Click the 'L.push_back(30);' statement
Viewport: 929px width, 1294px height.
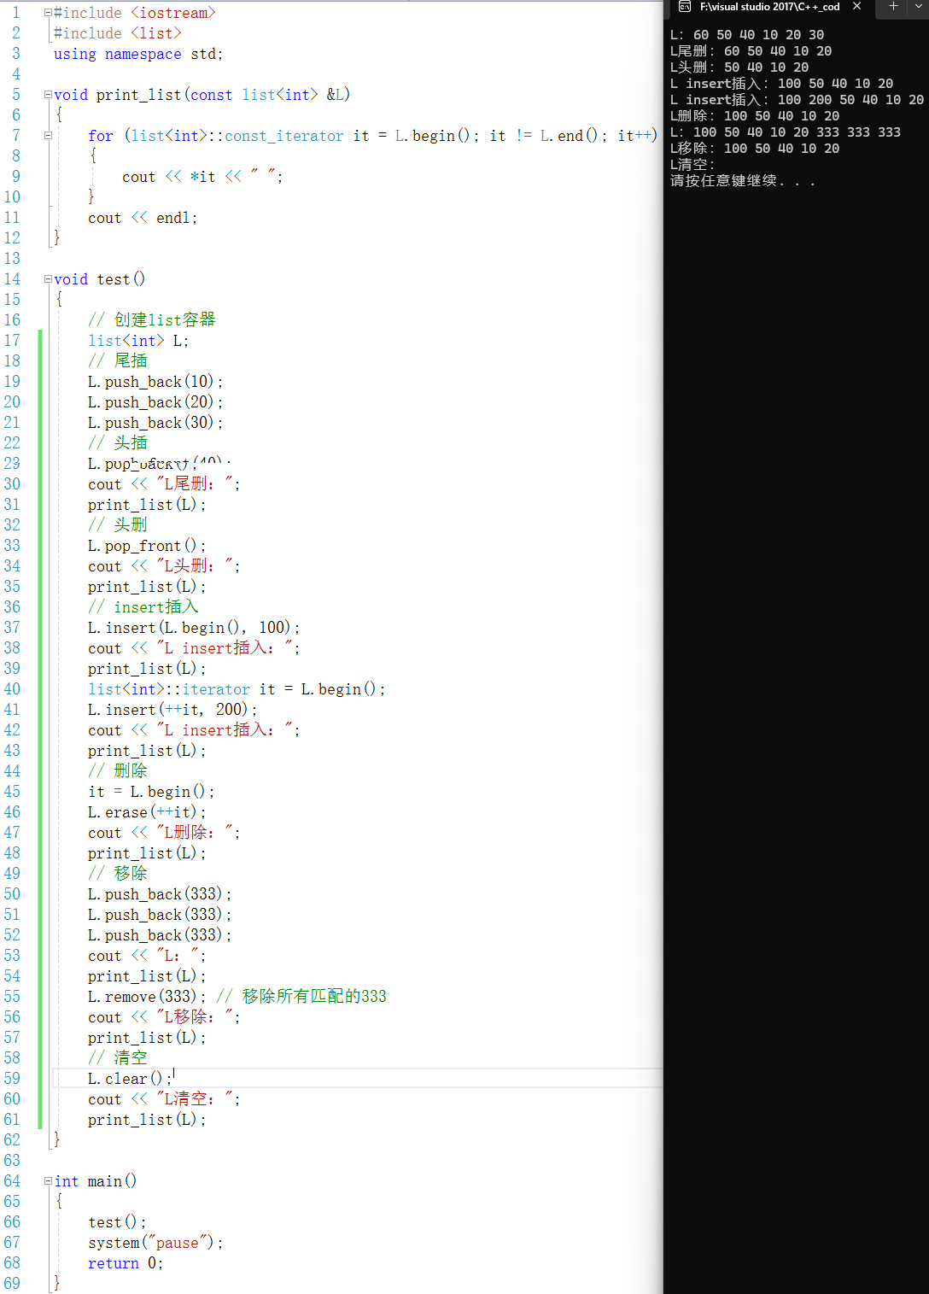(155, 423)
